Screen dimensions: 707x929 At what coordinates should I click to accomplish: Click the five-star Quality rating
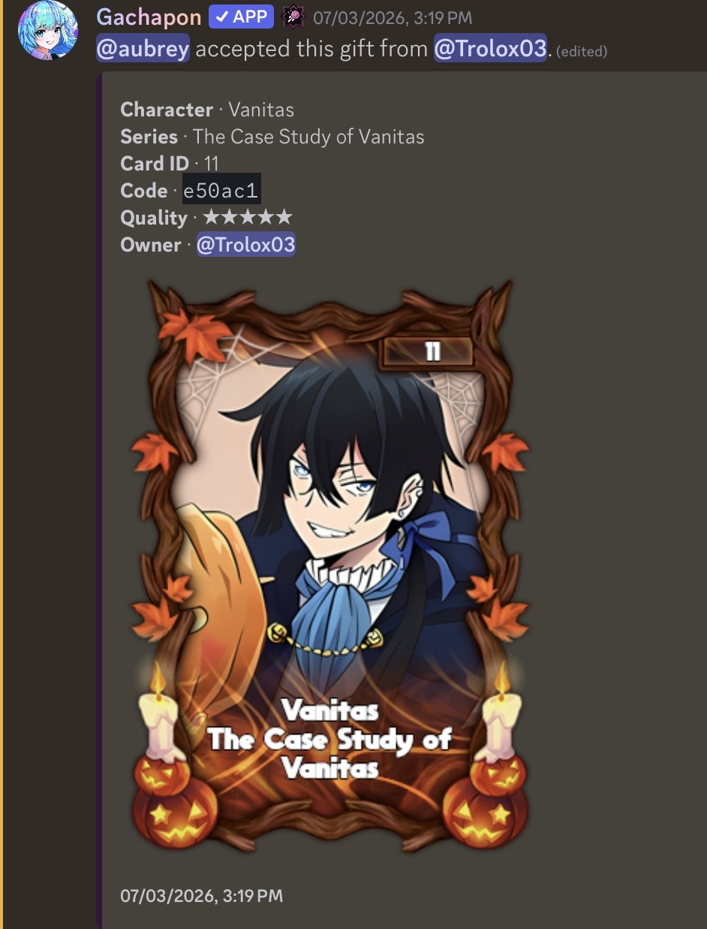coord(248,218)
